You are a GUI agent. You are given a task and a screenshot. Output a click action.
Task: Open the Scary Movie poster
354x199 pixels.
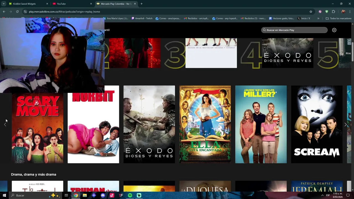[37, 128]
